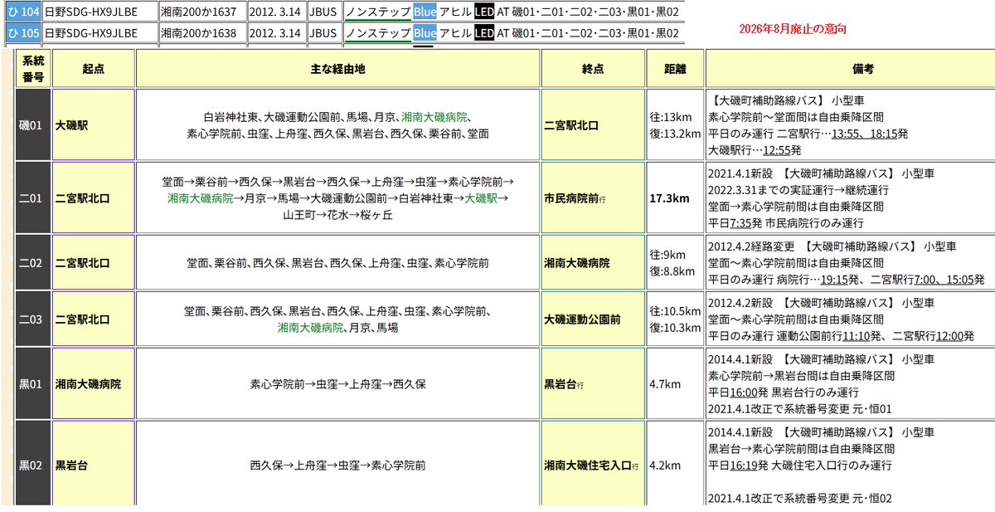Click 山王町→花水→桜ヶ丘 waypoint line
Viewport: 995px width, 512px height.
point(338,215)
